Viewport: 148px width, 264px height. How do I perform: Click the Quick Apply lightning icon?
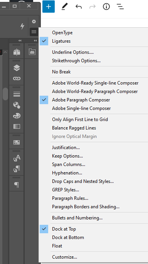(22, 26)
